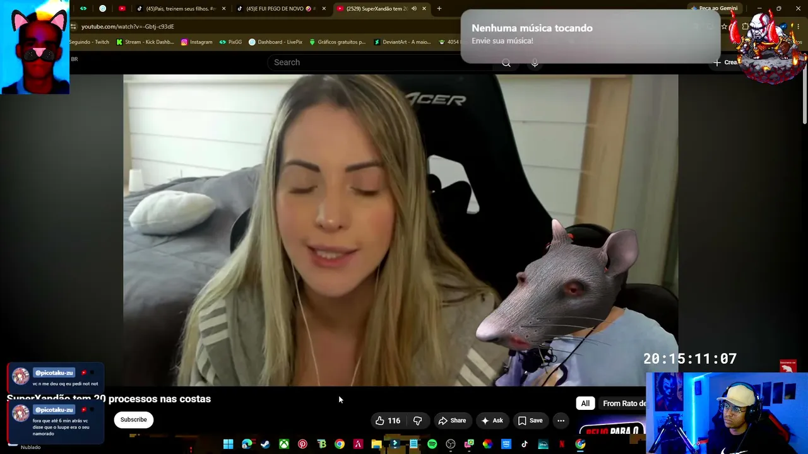Open the Seguindo - Twitch bookmark
Viewport: 808px width, 454px height.
[89, 42]
